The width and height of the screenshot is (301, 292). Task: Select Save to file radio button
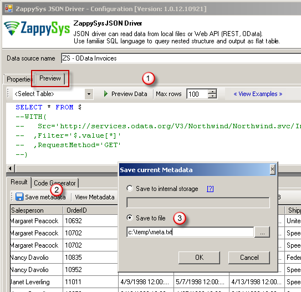click(x=130, y=218)
